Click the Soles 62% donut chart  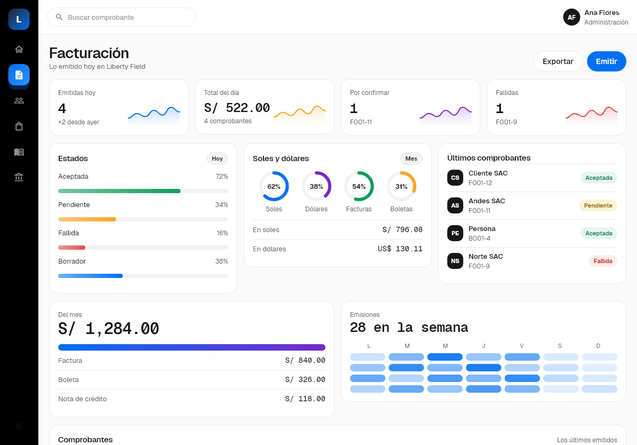point(274,186)
